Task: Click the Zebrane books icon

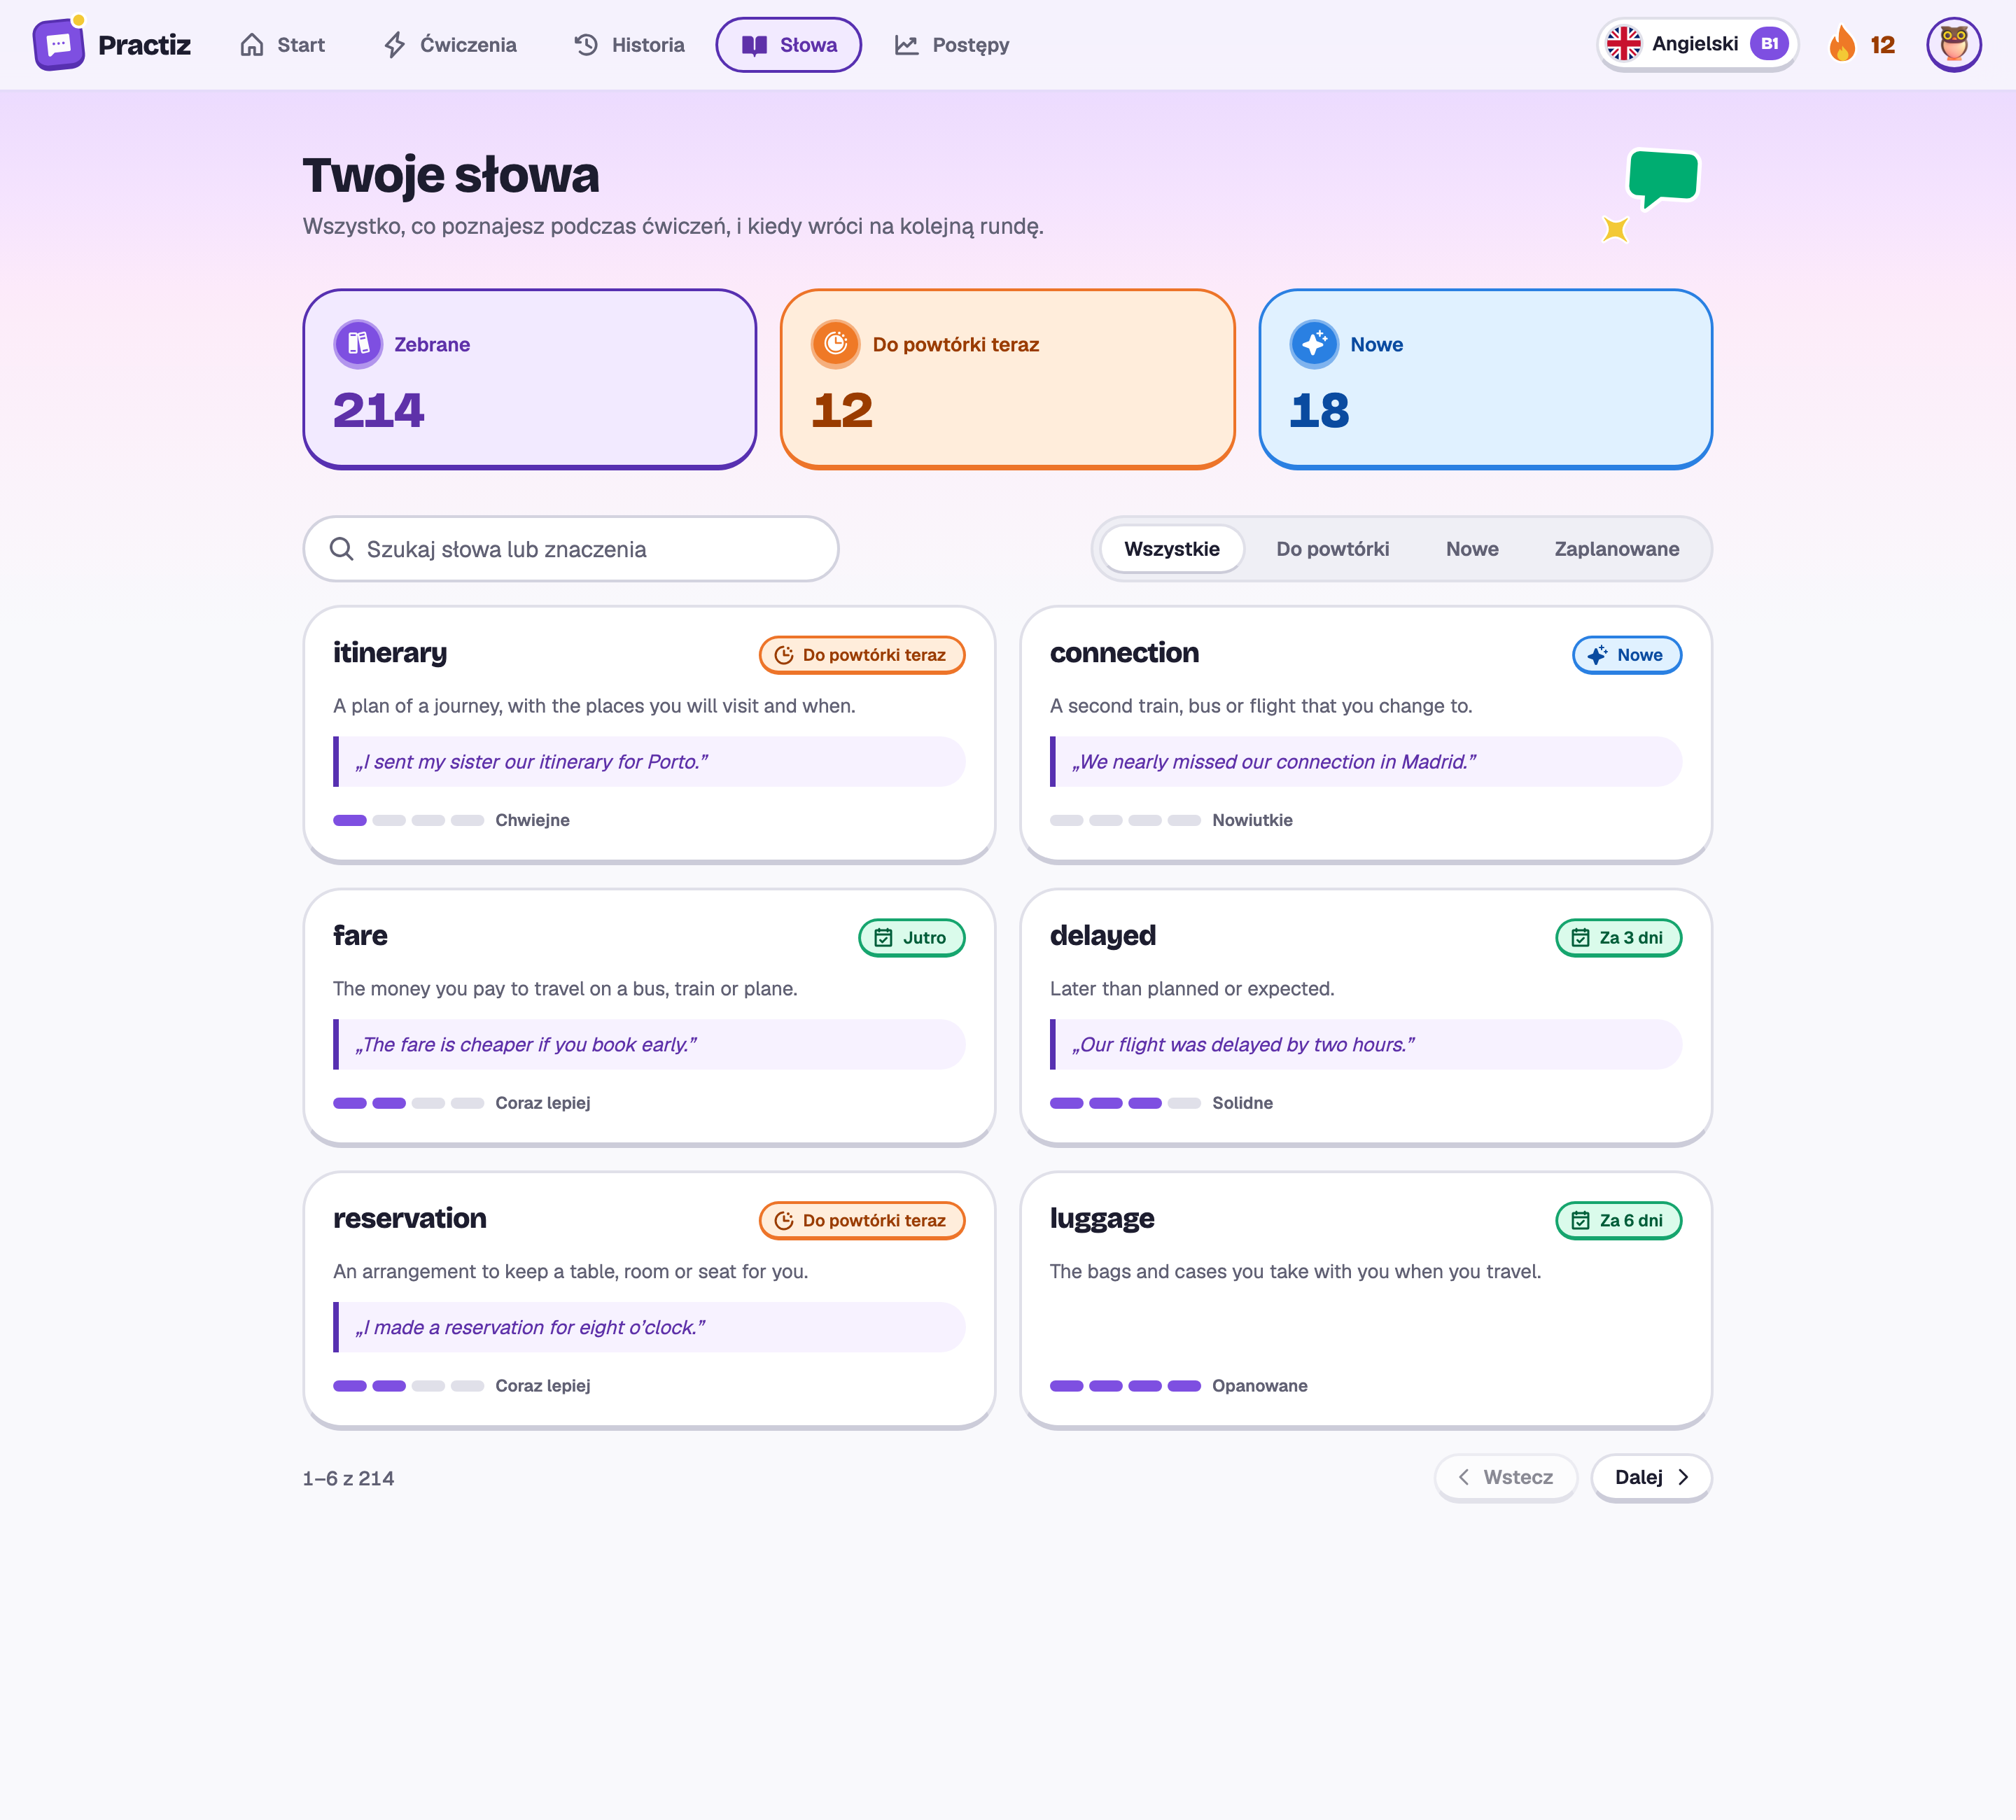Action: tap(358, 344)
